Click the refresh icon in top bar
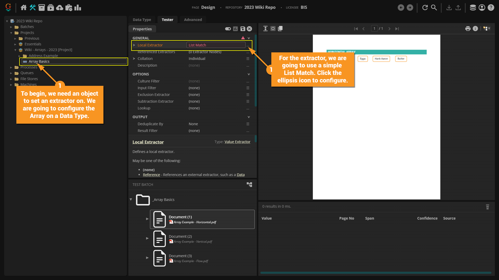Screen dimensions: 499x280 425,8
